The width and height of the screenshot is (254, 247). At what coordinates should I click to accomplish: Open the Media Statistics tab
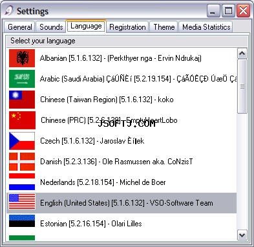click(206, 27)
